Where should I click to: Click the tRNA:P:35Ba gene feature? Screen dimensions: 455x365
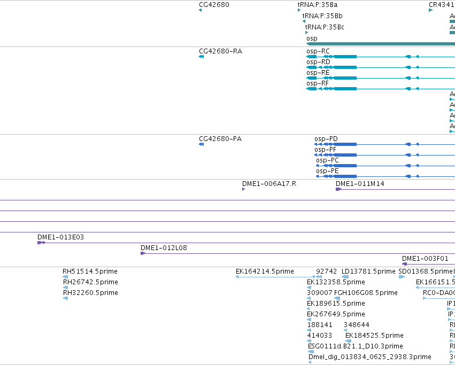click(x=299, y=10)
